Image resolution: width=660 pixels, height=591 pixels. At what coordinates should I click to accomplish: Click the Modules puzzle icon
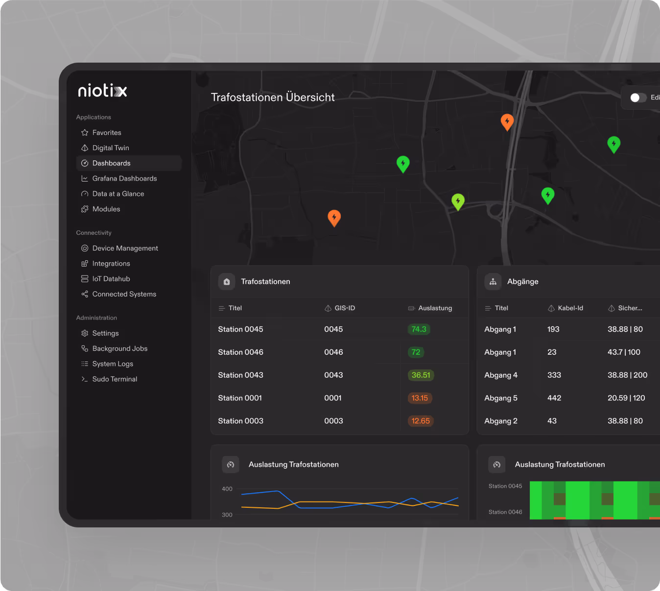85,209
